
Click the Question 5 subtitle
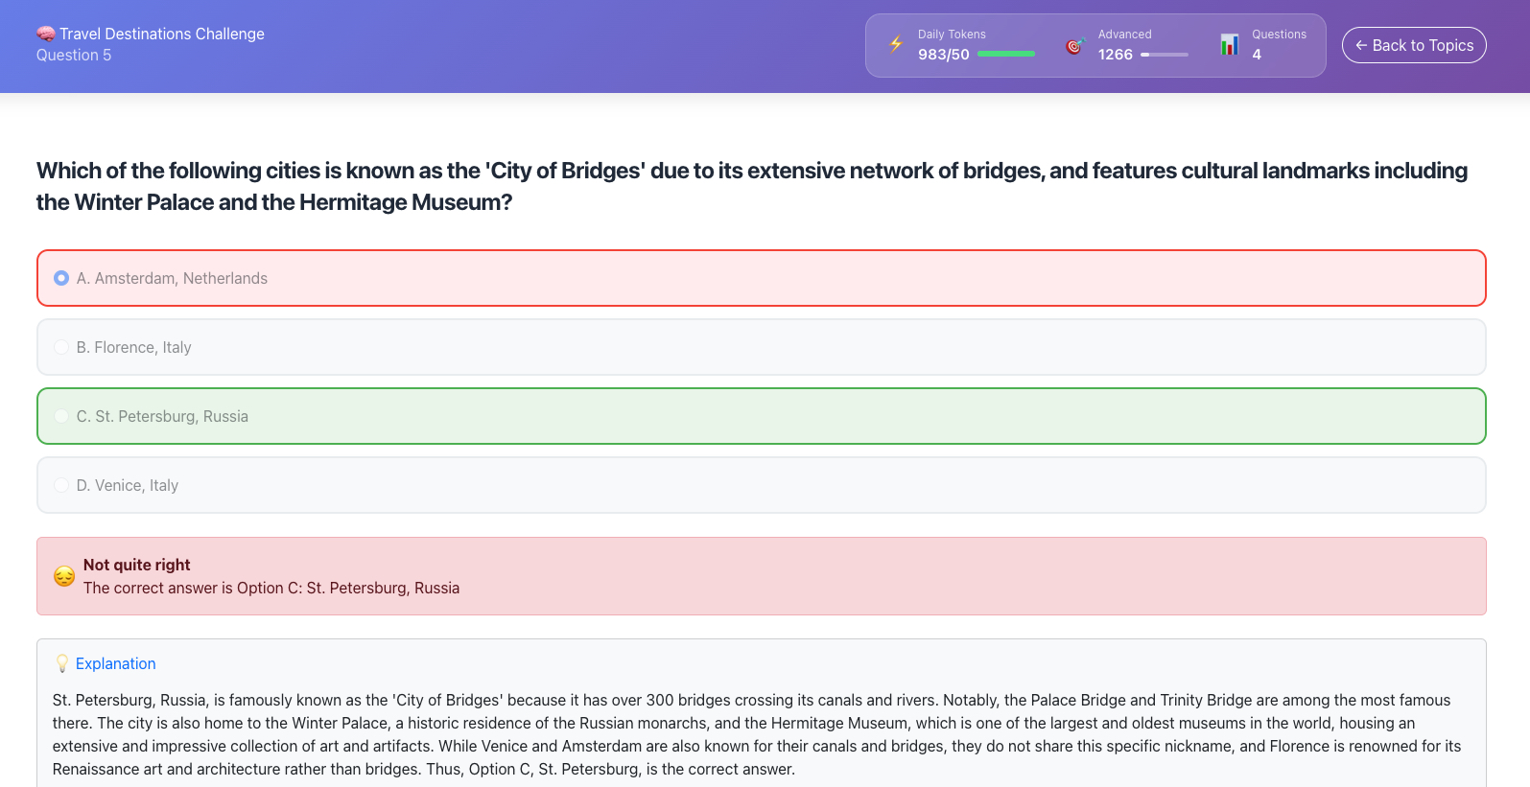pos(74,56)
